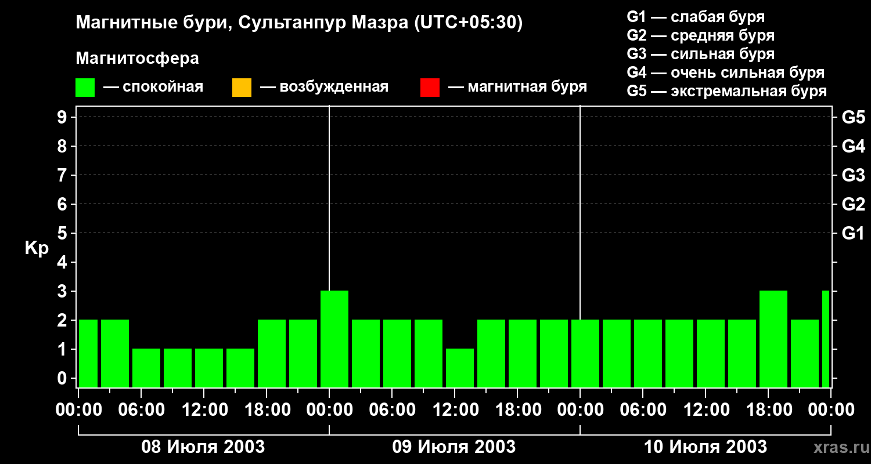This screenshot has width=871, height=464.
Task: Click the '— возбужденная' legend label
Action: tap(324, 88)
